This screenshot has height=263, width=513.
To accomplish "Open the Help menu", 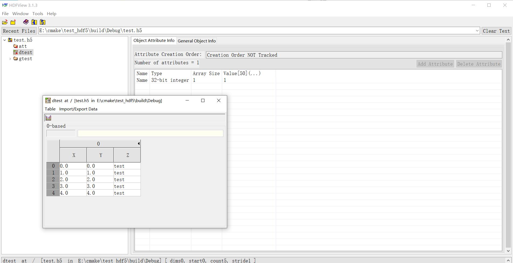I will 52,14.
